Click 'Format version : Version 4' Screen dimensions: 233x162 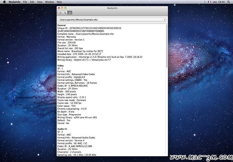point(71,140)
